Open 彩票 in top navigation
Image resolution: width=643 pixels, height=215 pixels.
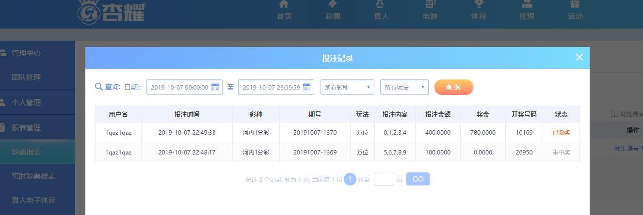click(x=333, y=16)
